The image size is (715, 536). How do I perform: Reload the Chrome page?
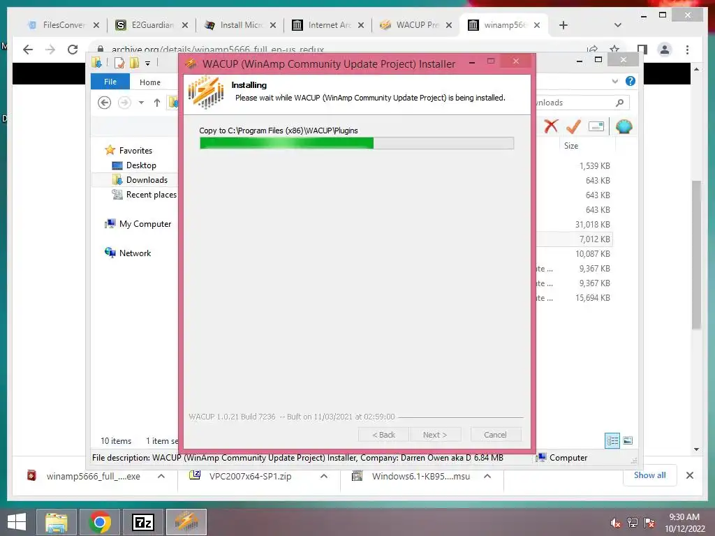tap(73, 50)
